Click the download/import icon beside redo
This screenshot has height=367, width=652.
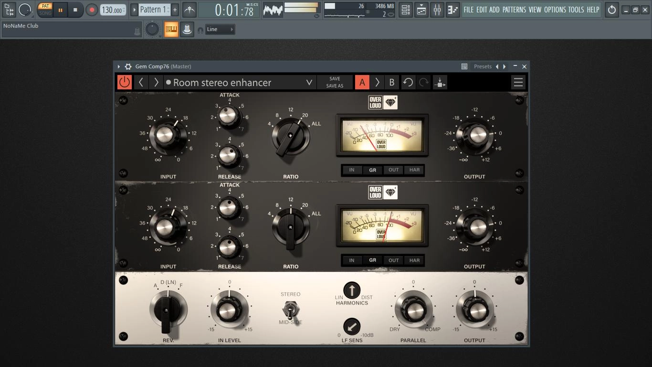coord(440,82)
